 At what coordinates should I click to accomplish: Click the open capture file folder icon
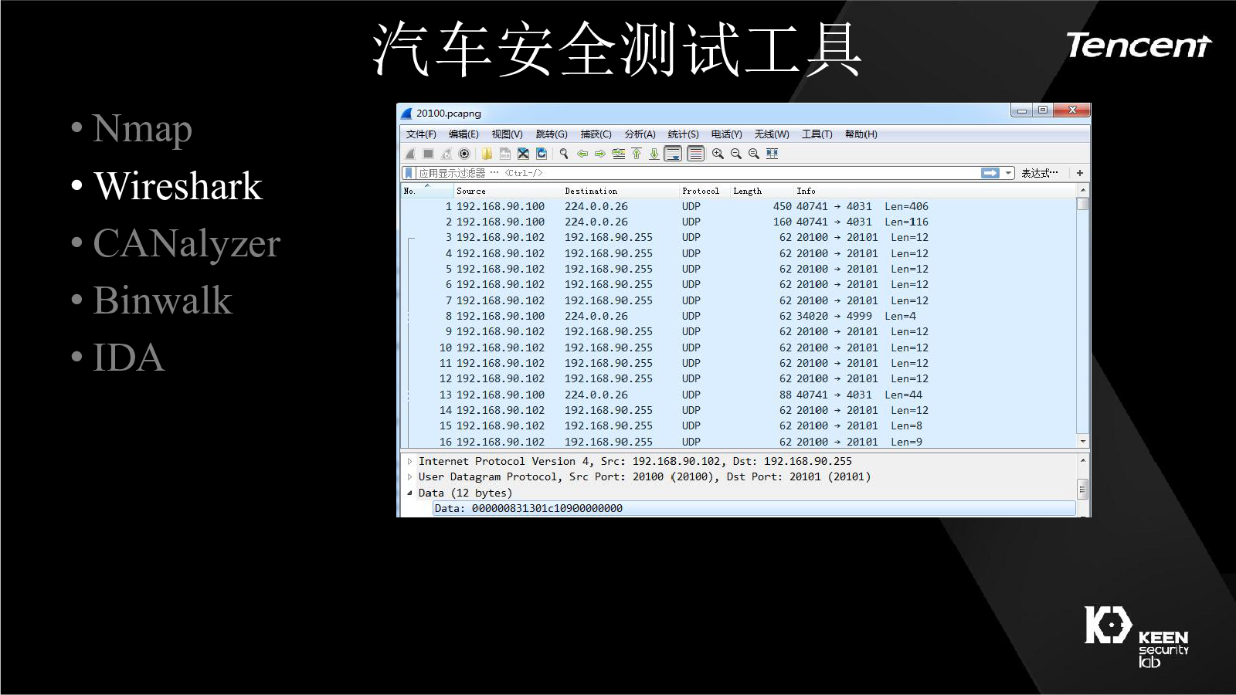click(487, 154)
